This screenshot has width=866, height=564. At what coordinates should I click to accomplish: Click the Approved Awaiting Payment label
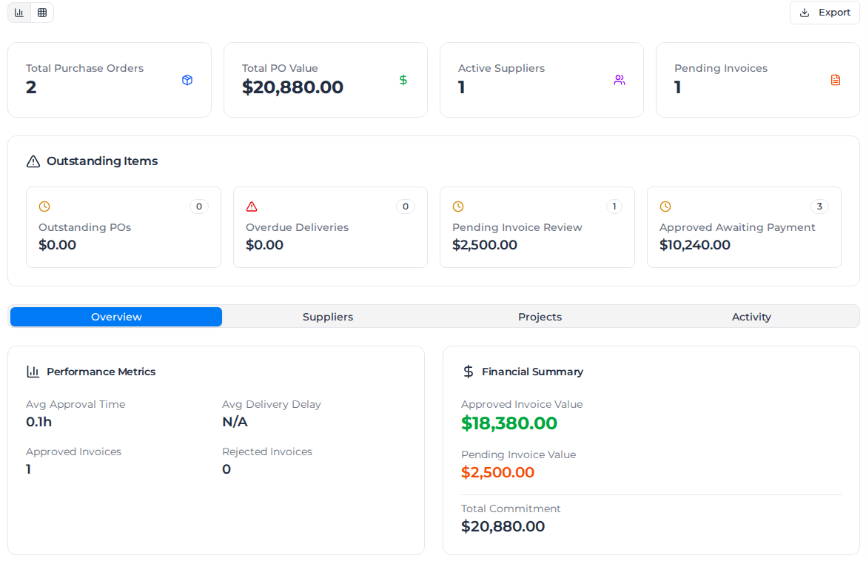[x=737, y=227]
